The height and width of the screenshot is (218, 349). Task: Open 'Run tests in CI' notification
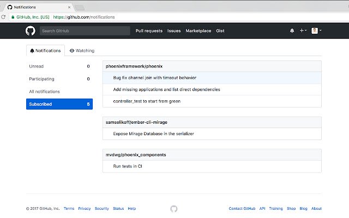click(128, 166)
